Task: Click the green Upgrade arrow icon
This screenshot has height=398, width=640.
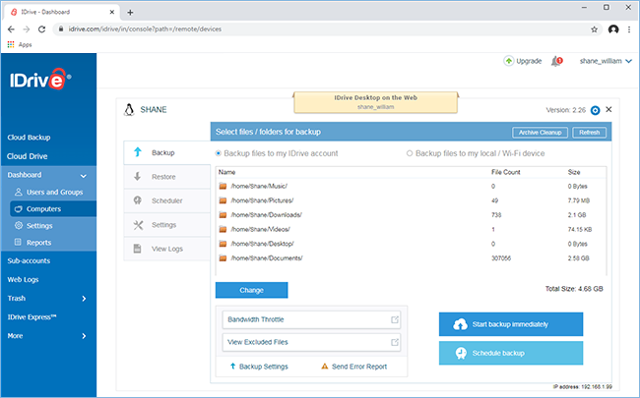Action: coord(509,61)
